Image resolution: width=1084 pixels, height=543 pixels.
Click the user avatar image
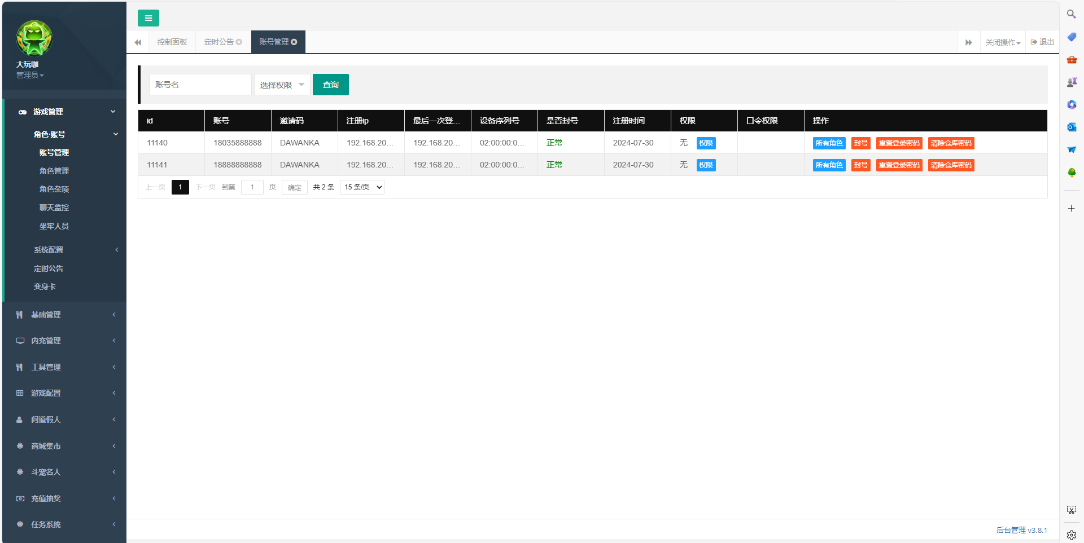tap(34, 38)
